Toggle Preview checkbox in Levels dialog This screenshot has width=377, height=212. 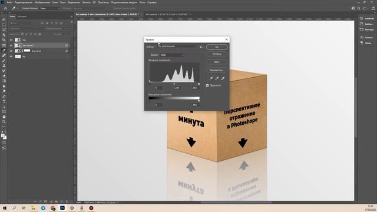pos(207,85)
